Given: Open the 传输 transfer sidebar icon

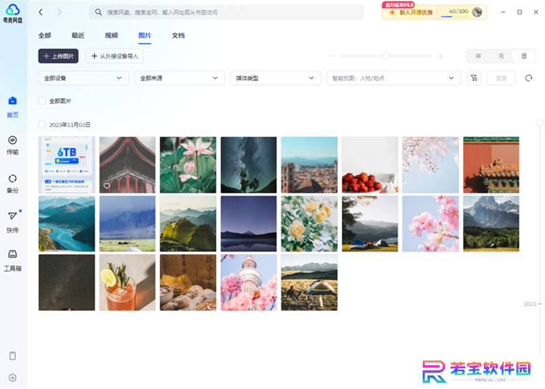Looking at the screenshot, I should [x=12, y=145].
